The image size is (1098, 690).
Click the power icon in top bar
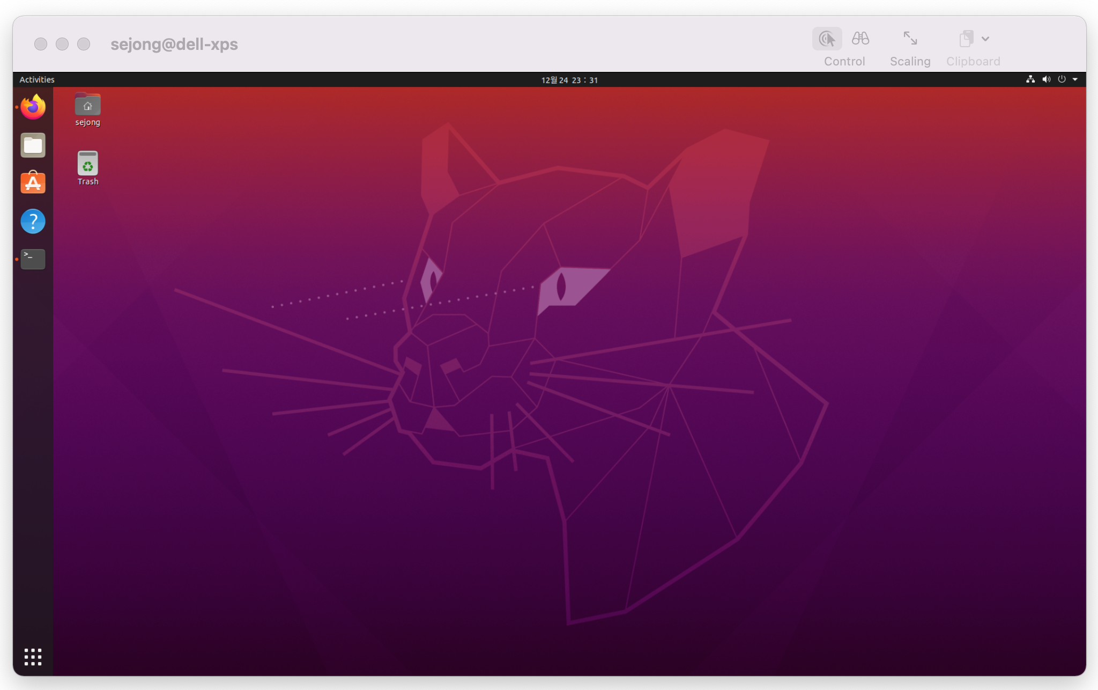[1062, 79]
